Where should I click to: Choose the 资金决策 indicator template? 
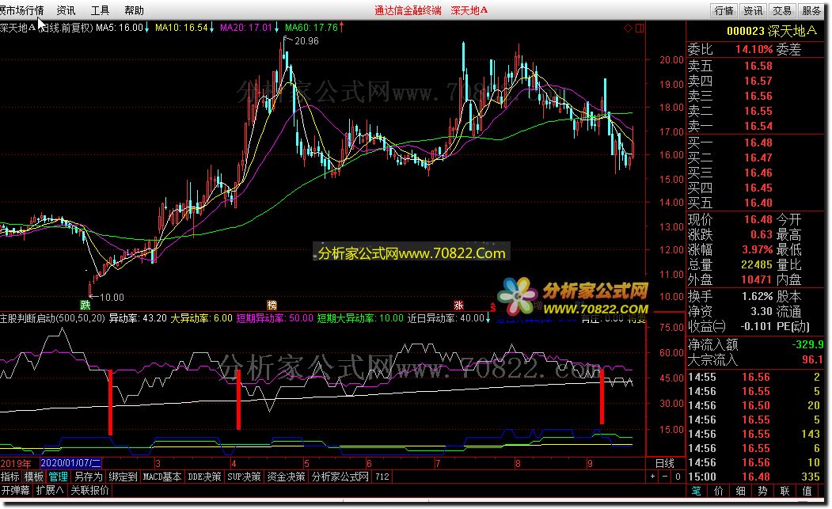coord(286,477)
